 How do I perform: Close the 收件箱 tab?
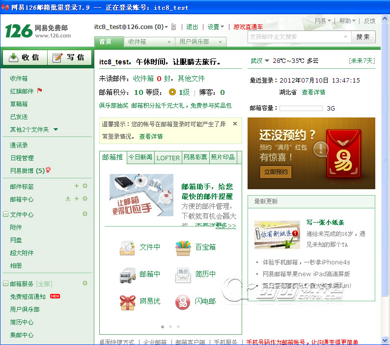click(x=169, y=42)
